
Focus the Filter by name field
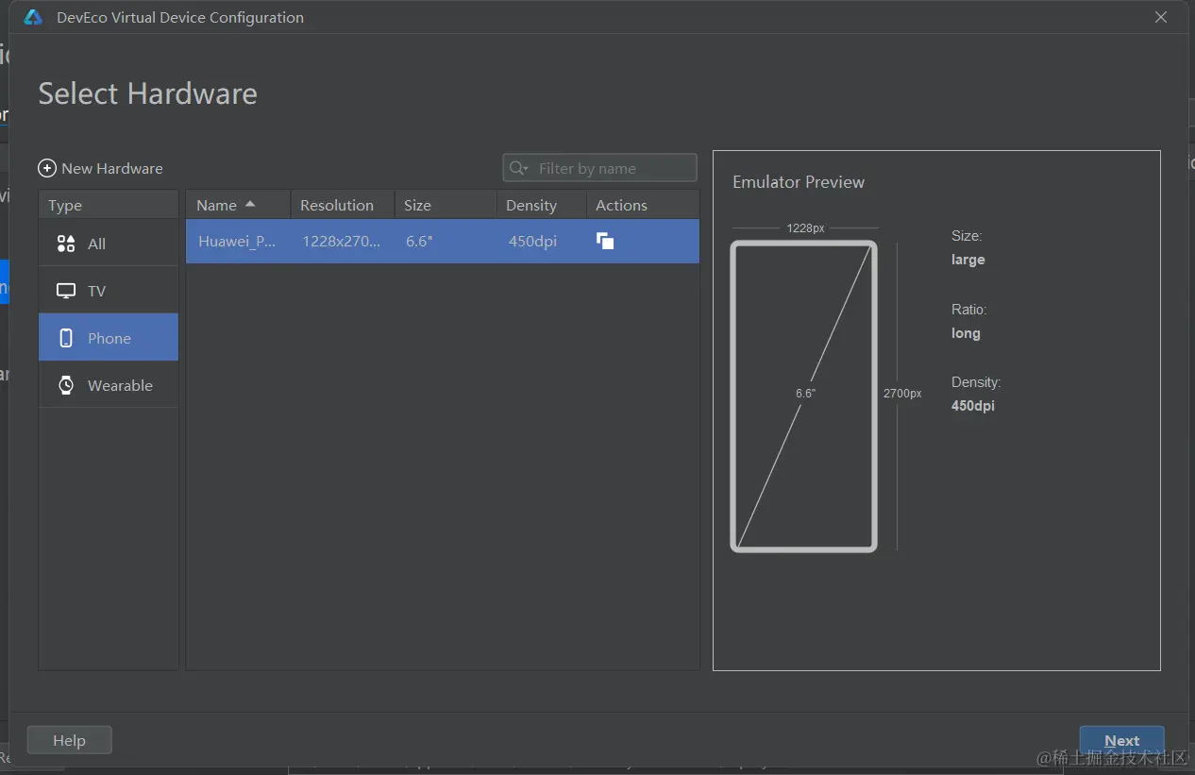(x=600, y=168)
